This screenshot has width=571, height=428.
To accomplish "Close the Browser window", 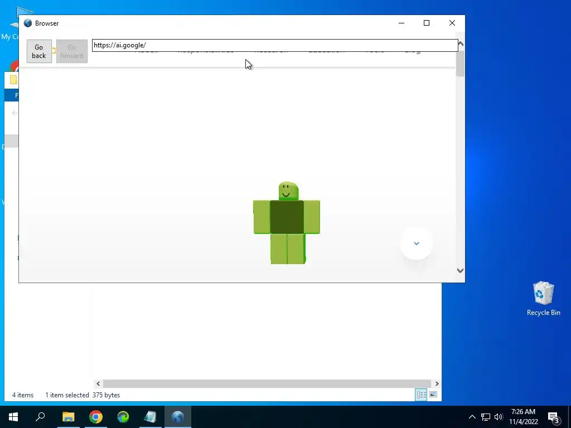I will click(452, 23).
